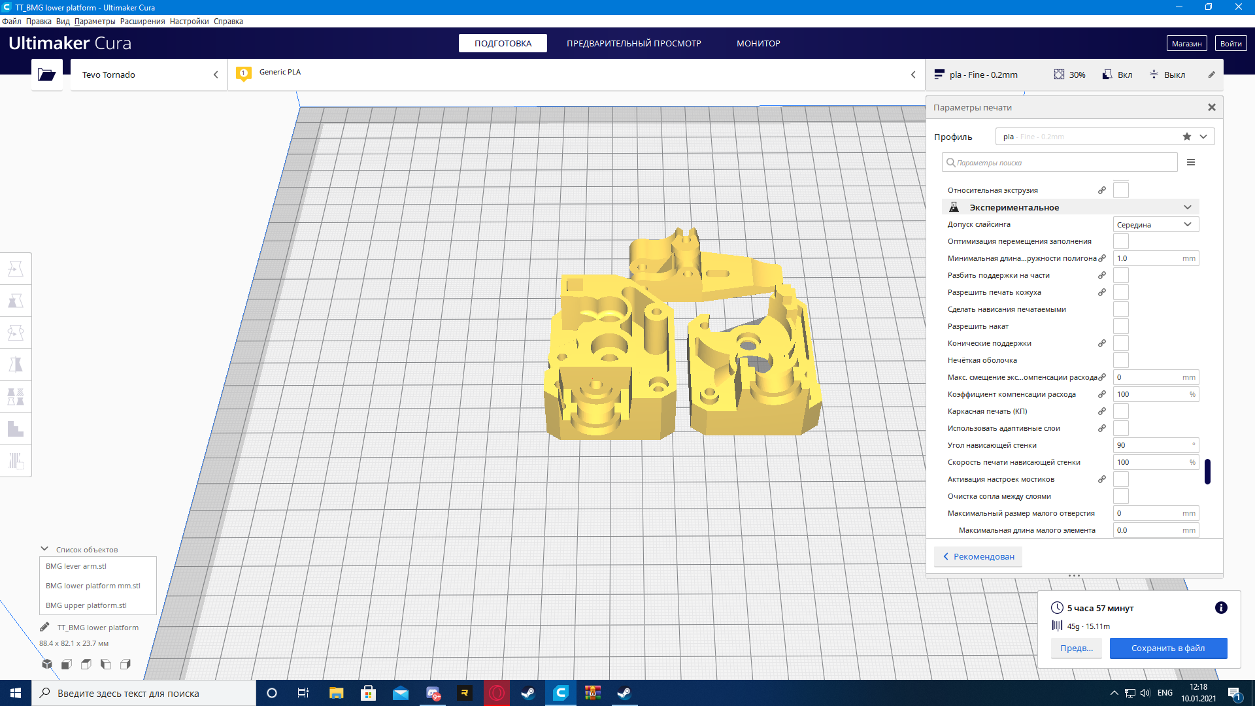Click Сохранить в файл button
Viewport: 1255px width, 706px height.
(1167, 648)
